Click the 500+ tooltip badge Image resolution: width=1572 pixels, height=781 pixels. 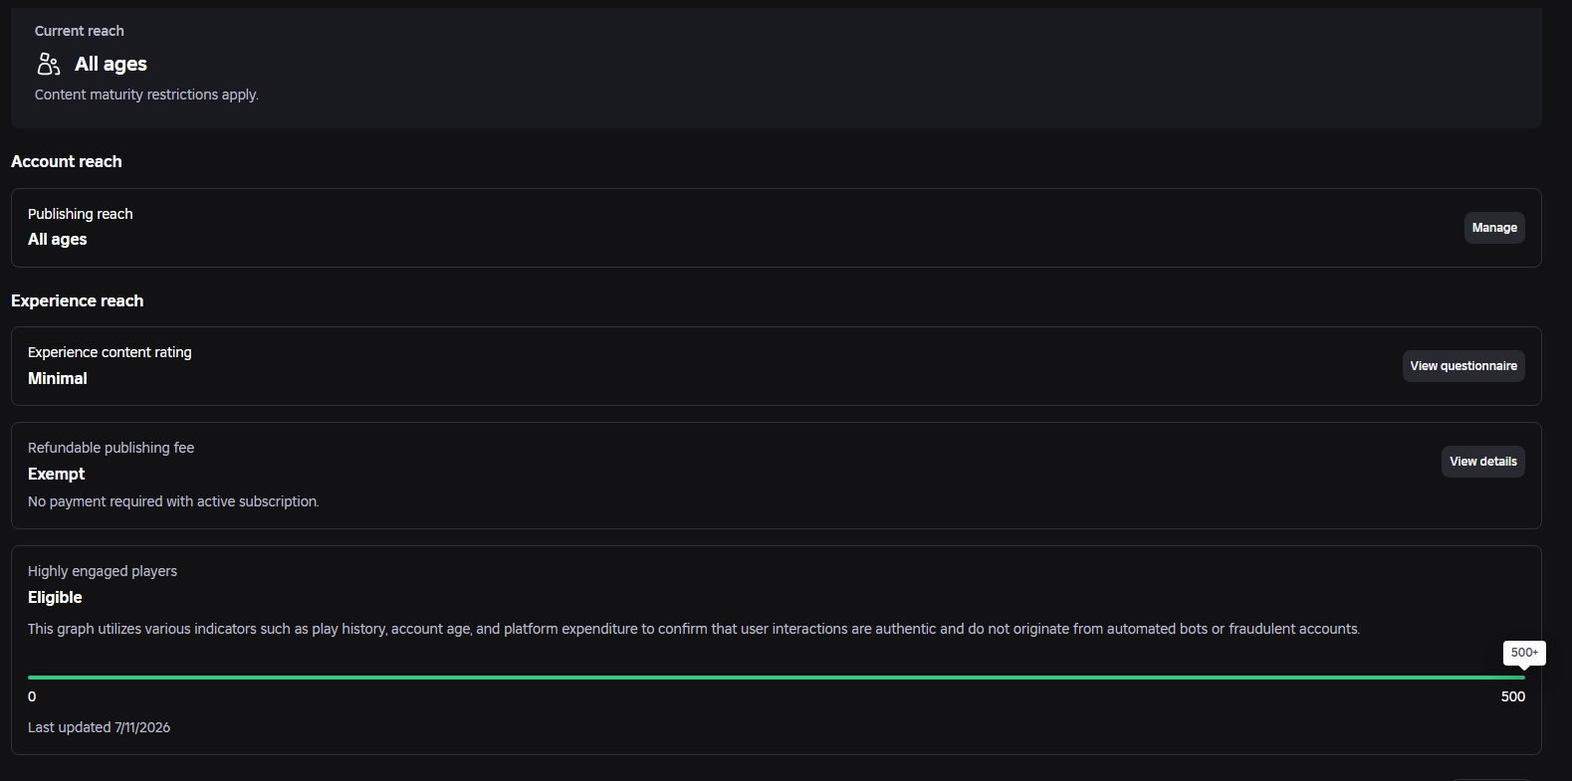pos(1524,653)
